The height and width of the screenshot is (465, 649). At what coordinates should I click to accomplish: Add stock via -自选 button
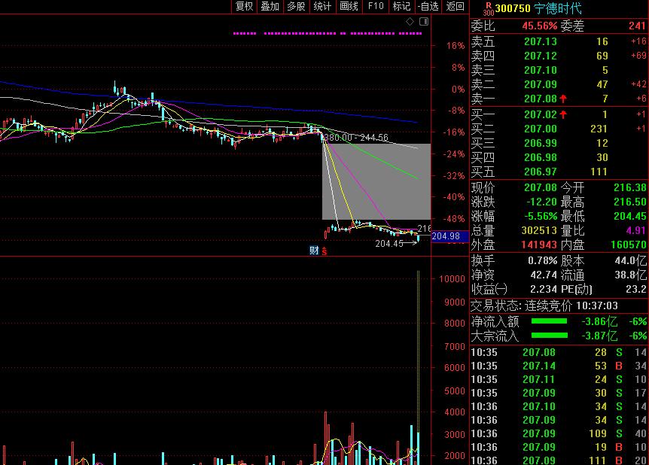428,6
